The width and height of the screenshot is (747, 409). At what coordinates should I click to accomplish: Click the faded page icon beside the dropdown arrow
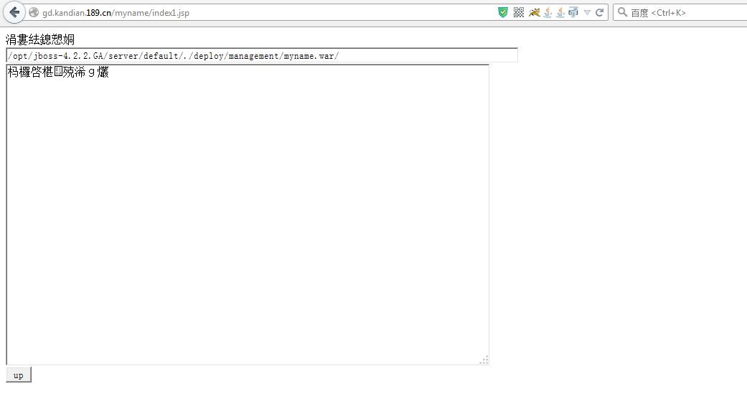click(573, 12)
